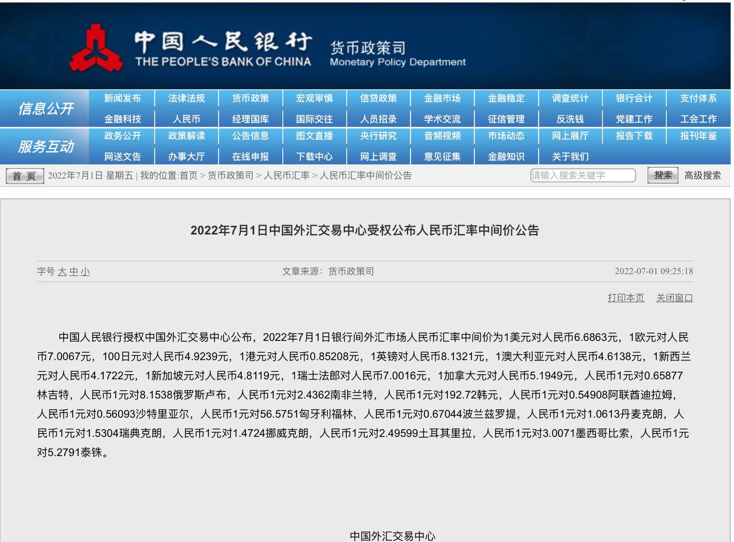
Task: Click the People's Bank of China red logo
Action: (x=96, y=48)
